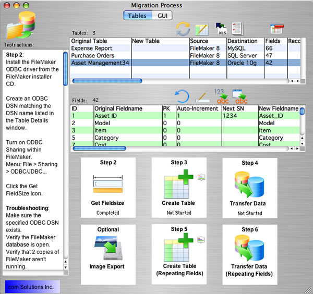Close the Migration Process window
The image size is (313, 294).
pos(7,5)
